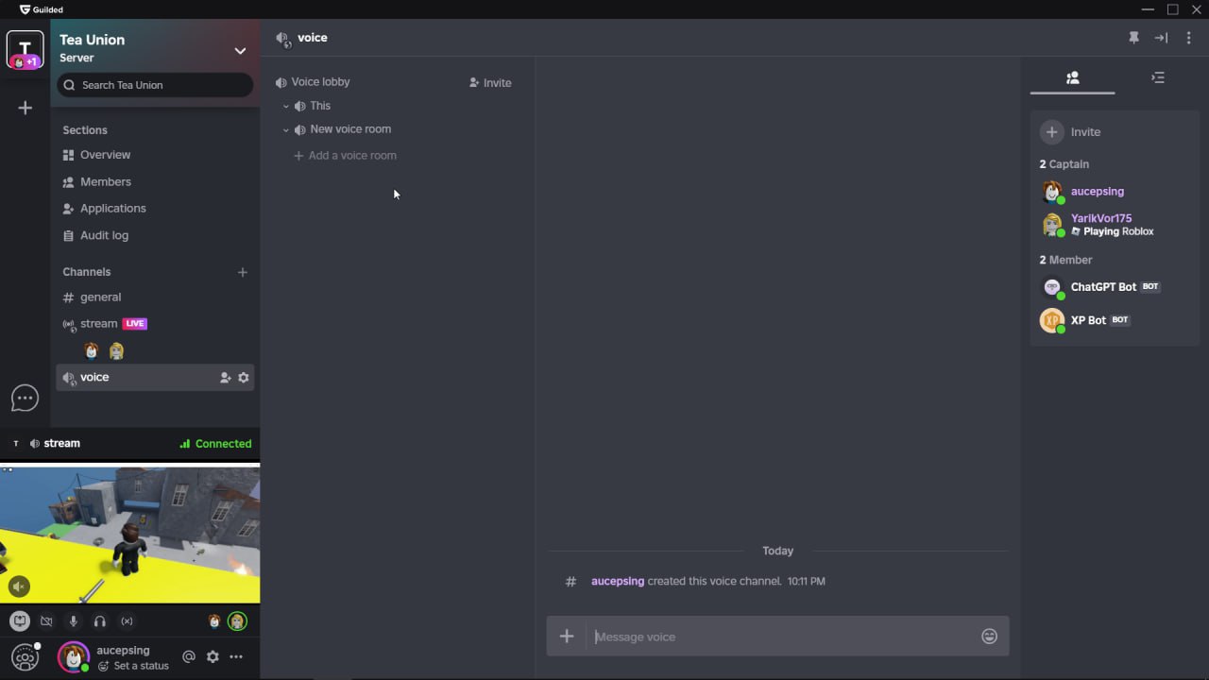Toggle your microphone mute
Image resolution: width=1209 pixels, height=680 pixels.
click(x=73, y=620)
